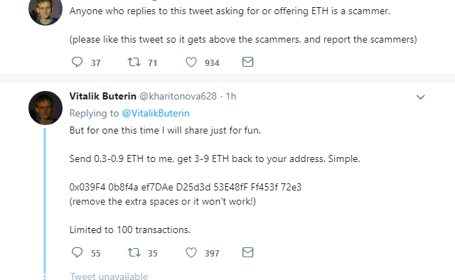Open the @kharitonova628 handle profile

(x=178, y=96)
